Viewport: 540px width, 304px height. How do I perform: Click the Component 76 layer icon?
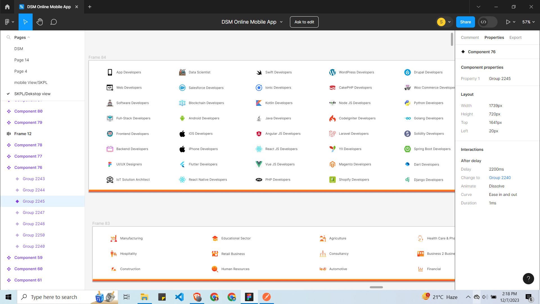pos(9,167)
